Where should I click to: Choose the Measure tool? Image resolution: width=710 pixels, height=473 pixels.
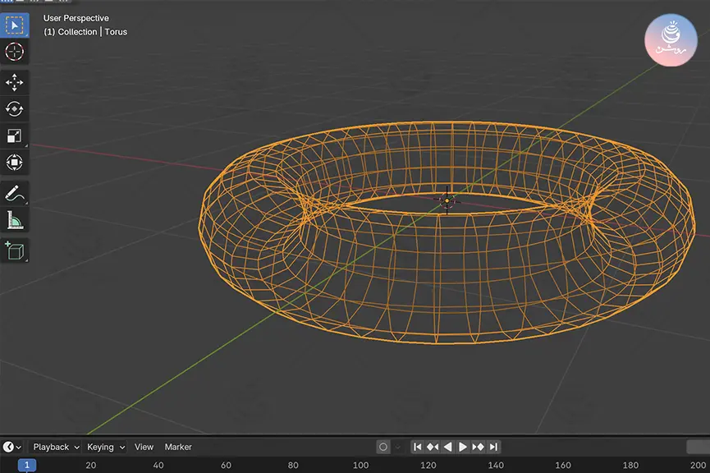pos(15,220)
